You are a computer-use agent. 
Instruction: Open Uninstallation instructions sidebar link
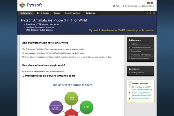[141, 48]
